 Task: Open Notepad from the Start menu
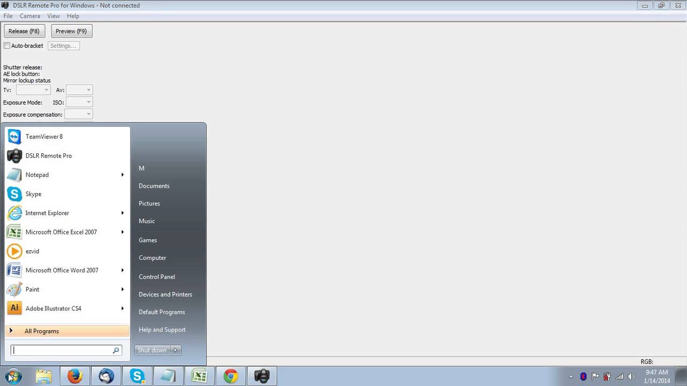(67, 175)
